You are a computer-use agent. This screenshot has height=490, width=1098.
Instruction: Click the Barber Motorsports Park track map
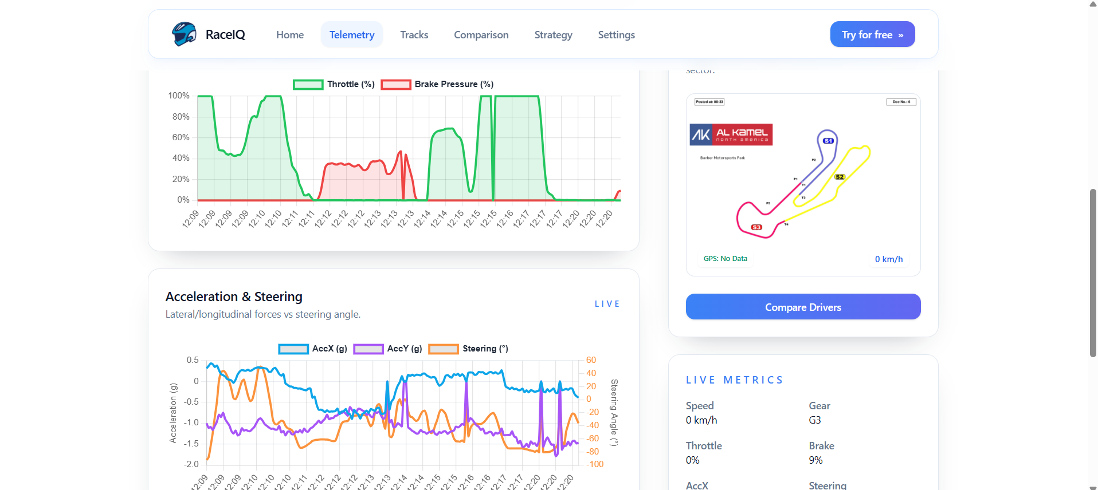point(803,185)
